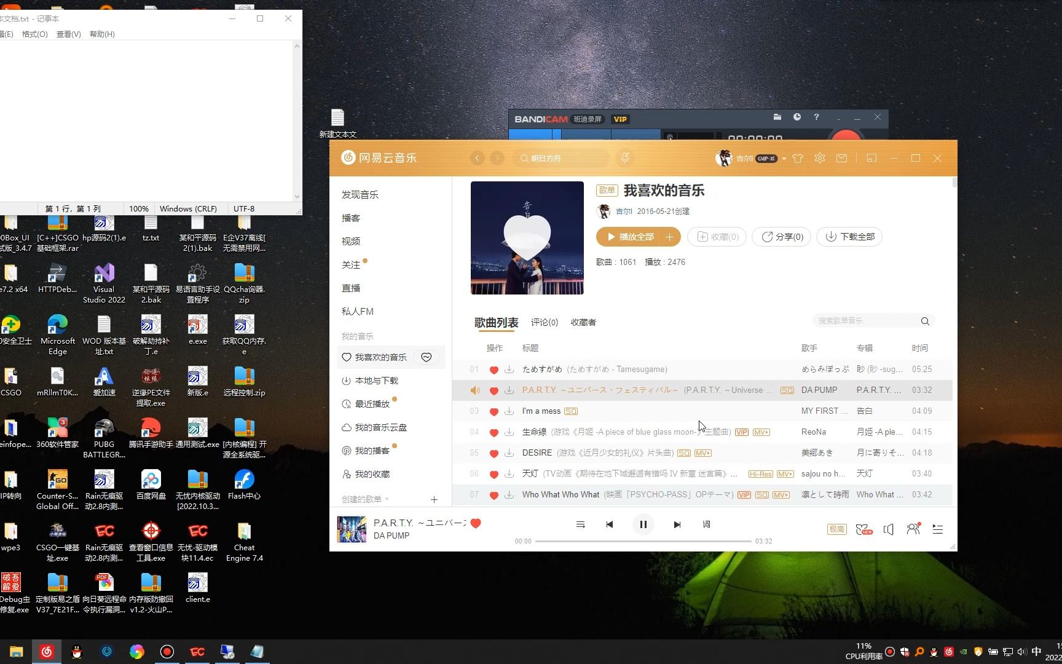Toggle heart on DESIRE track
The width and height of the screenshot is (1062, 664).
pos(494,453)
